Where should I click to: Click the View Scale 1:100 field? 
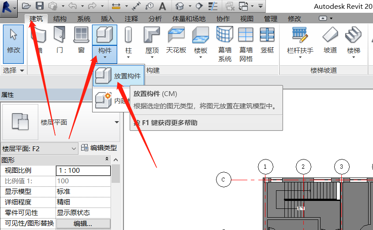click(x=83, y=171)
